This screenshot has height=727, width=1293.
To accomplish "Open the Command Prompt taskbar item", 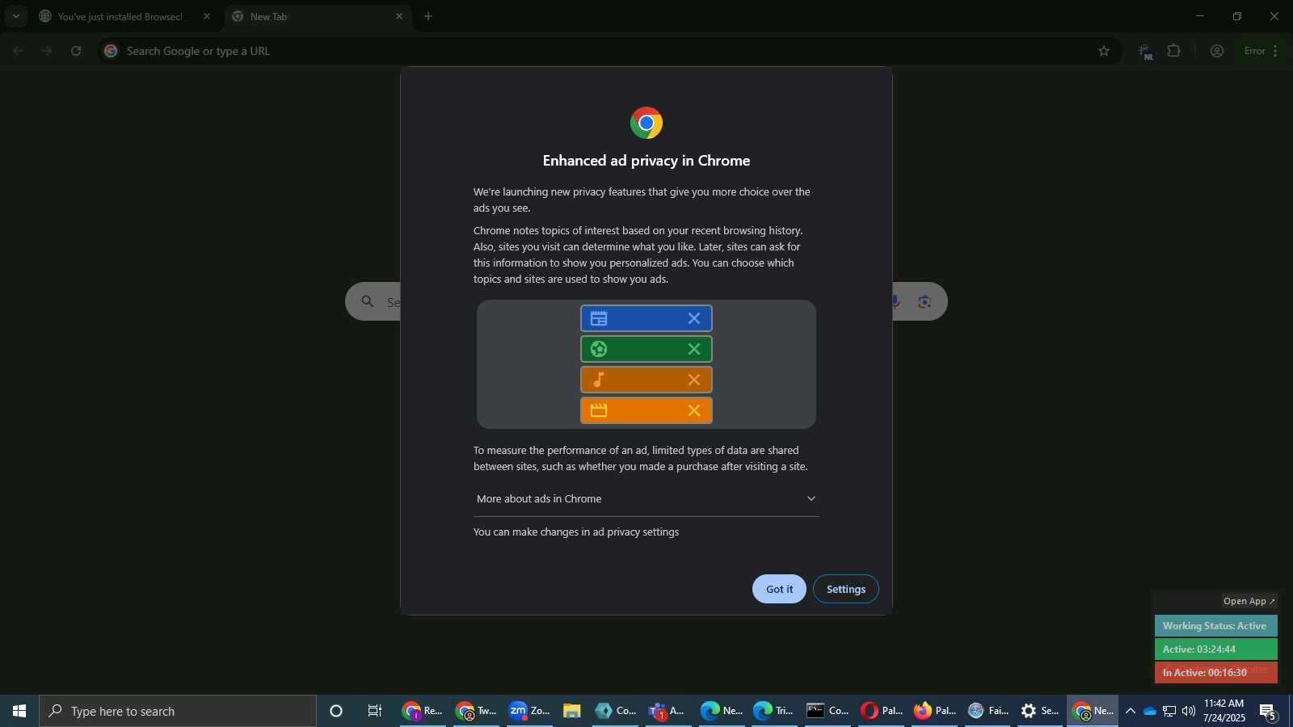I will tap(828, 711).
